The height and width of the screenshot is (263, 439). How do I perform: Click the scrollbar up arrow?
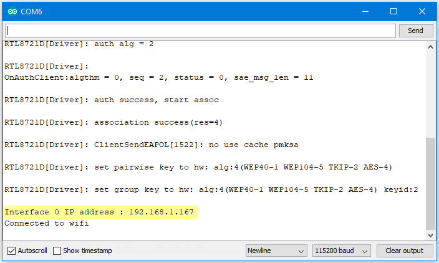431,47
